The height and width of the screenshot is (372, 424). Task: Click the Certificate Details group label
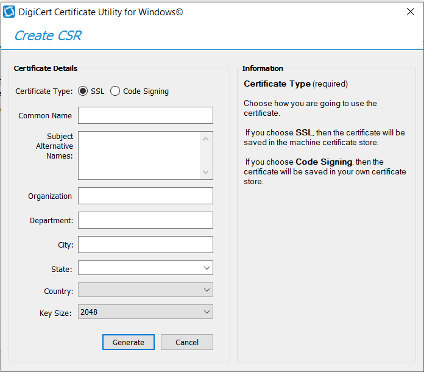point(46,68)
